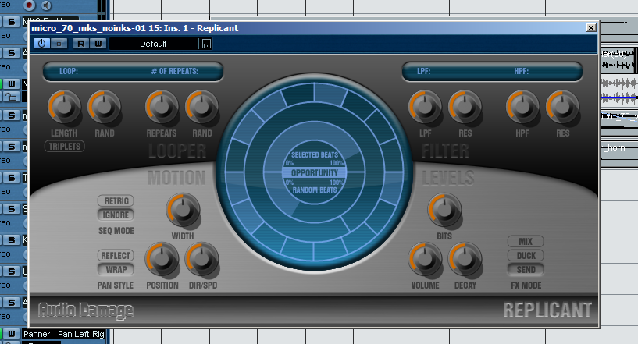This screenshot has height=344, width=638.
Task: Toggle the plugin power/bypass button
Action: click(41, 44)
